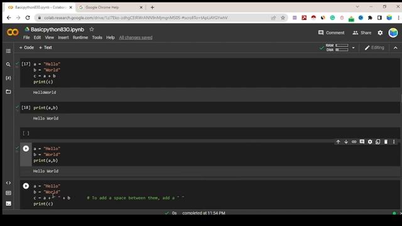Viewport: 402px width, 226px height.
Task: Open the terminal icon at sidebar bottom
Action: click(x=8, y=203)
